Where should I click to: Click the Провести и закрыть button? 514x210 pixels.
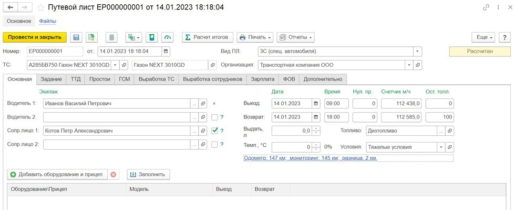(35, 37)
